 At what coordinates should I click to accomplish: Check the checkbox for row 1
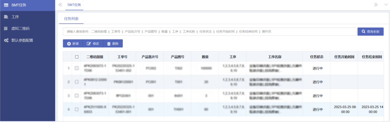pos(77,68)
